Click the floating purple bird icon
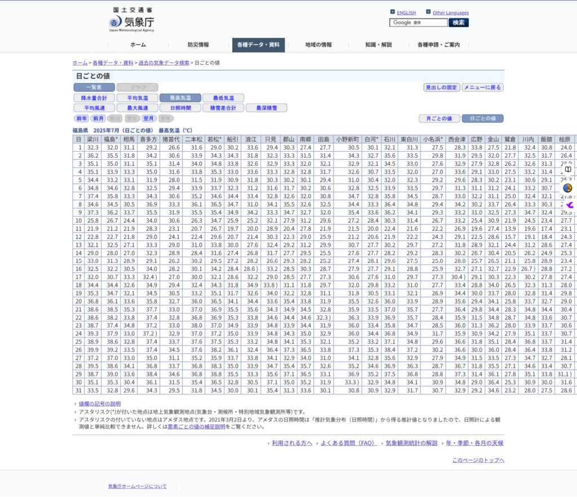This screenshot has width=577, height=497. click(569, 205)
